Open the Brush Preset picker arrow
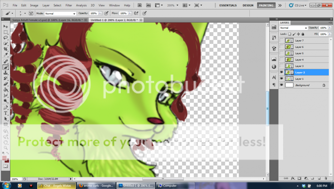Screen dimensions: 334x189 tap(25, 13)
